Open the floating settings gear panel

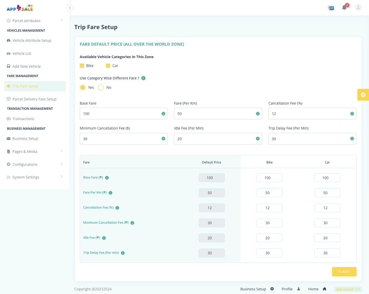(363, 95)
